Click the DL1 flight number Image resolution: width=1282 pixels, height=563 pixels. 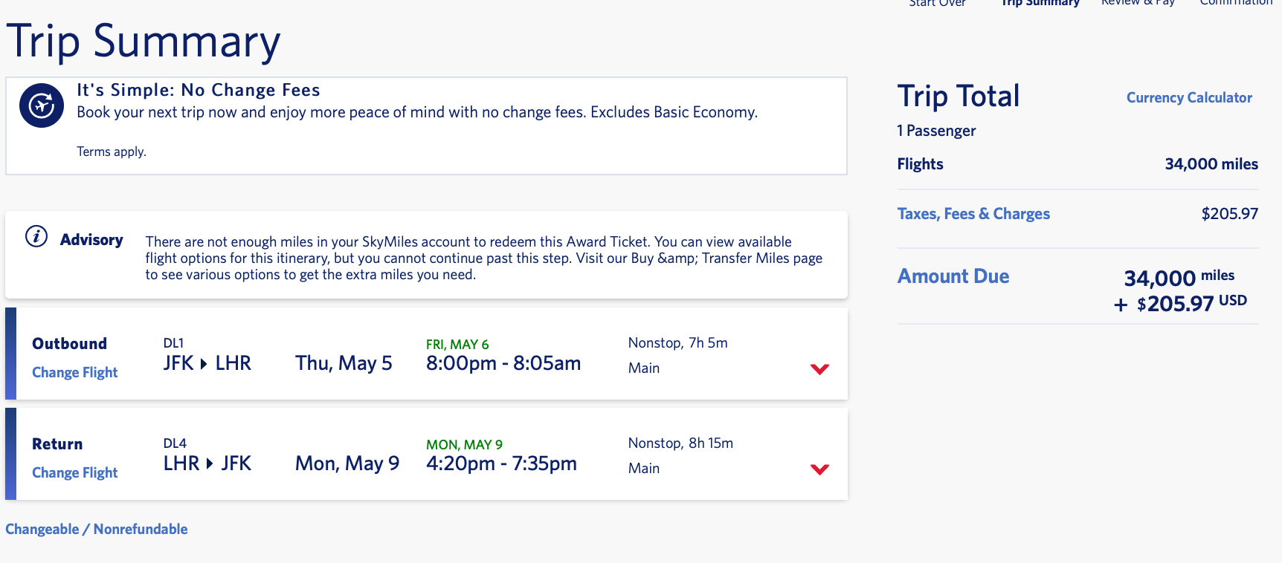(173, 343)
